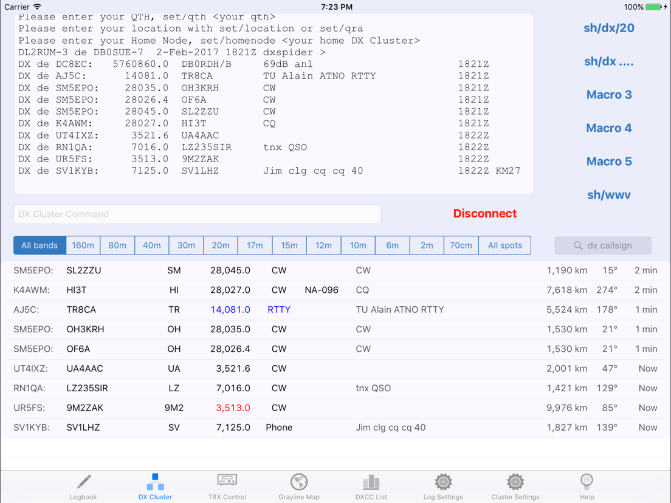Screen dimensions: 671x503
Task: Tap the battery status icon
Action: (x=653, y=7)
